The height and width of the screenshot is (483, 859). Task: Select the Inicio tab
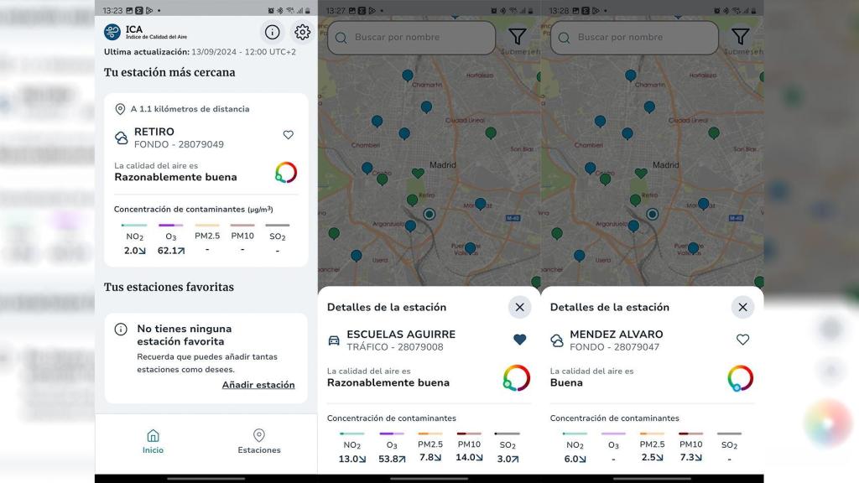154,443
